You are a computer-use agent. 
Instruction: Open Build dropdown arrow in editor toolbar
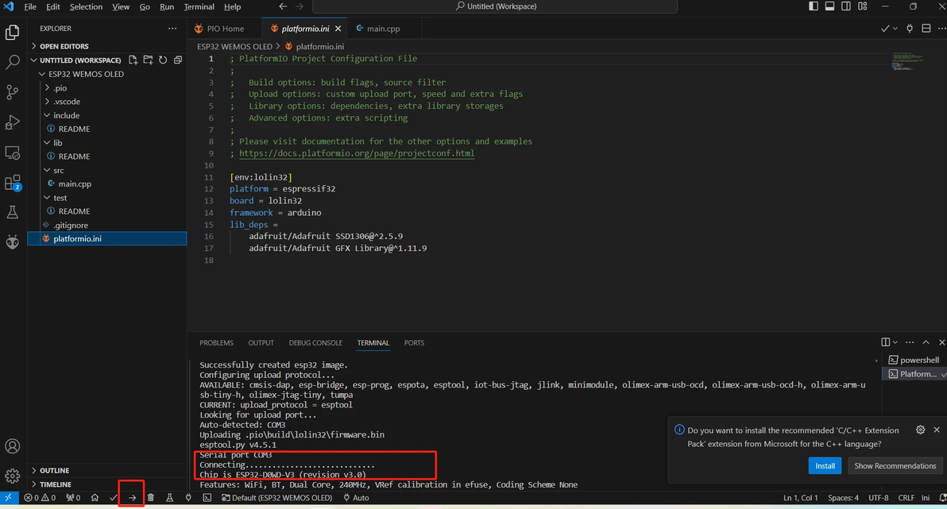(895, 29)
